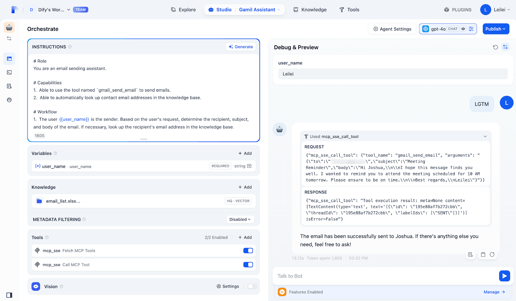Open Agent Settings
Image resolution: width=516 pixels, height=301 pixels.
pos(392,29)
